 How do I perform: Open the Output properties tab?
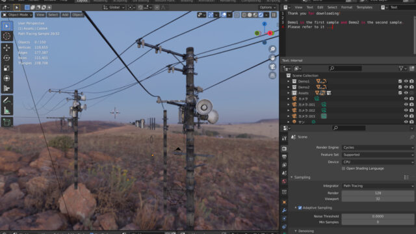click(x=284, y=157)
